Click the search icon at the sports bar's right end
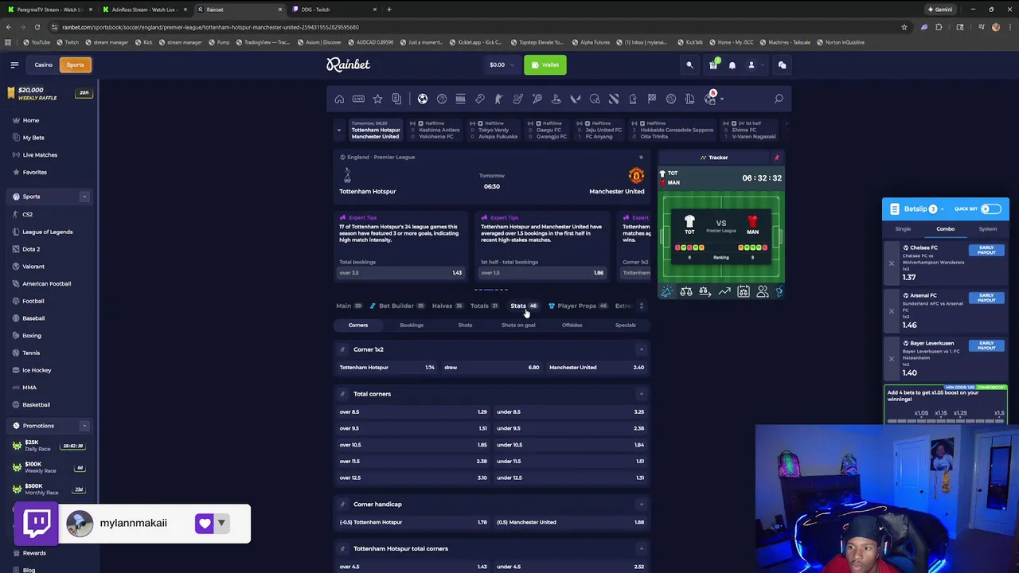Image resolution: width=1019 pixels, height=573 pixels. point(779,99)
